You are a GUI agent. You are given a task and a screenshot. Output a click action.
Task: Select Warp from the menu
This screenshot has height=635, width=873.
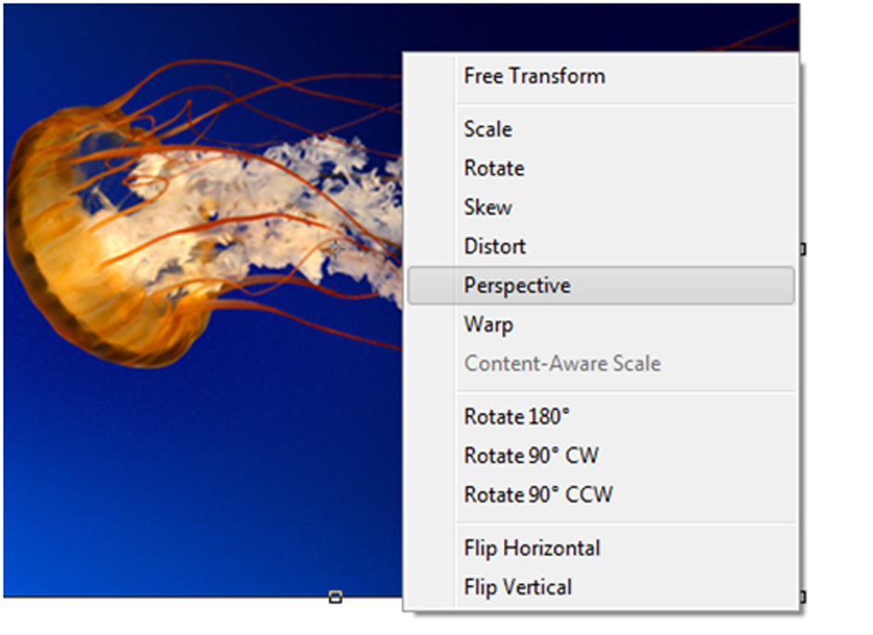click(x=601, y=324)
